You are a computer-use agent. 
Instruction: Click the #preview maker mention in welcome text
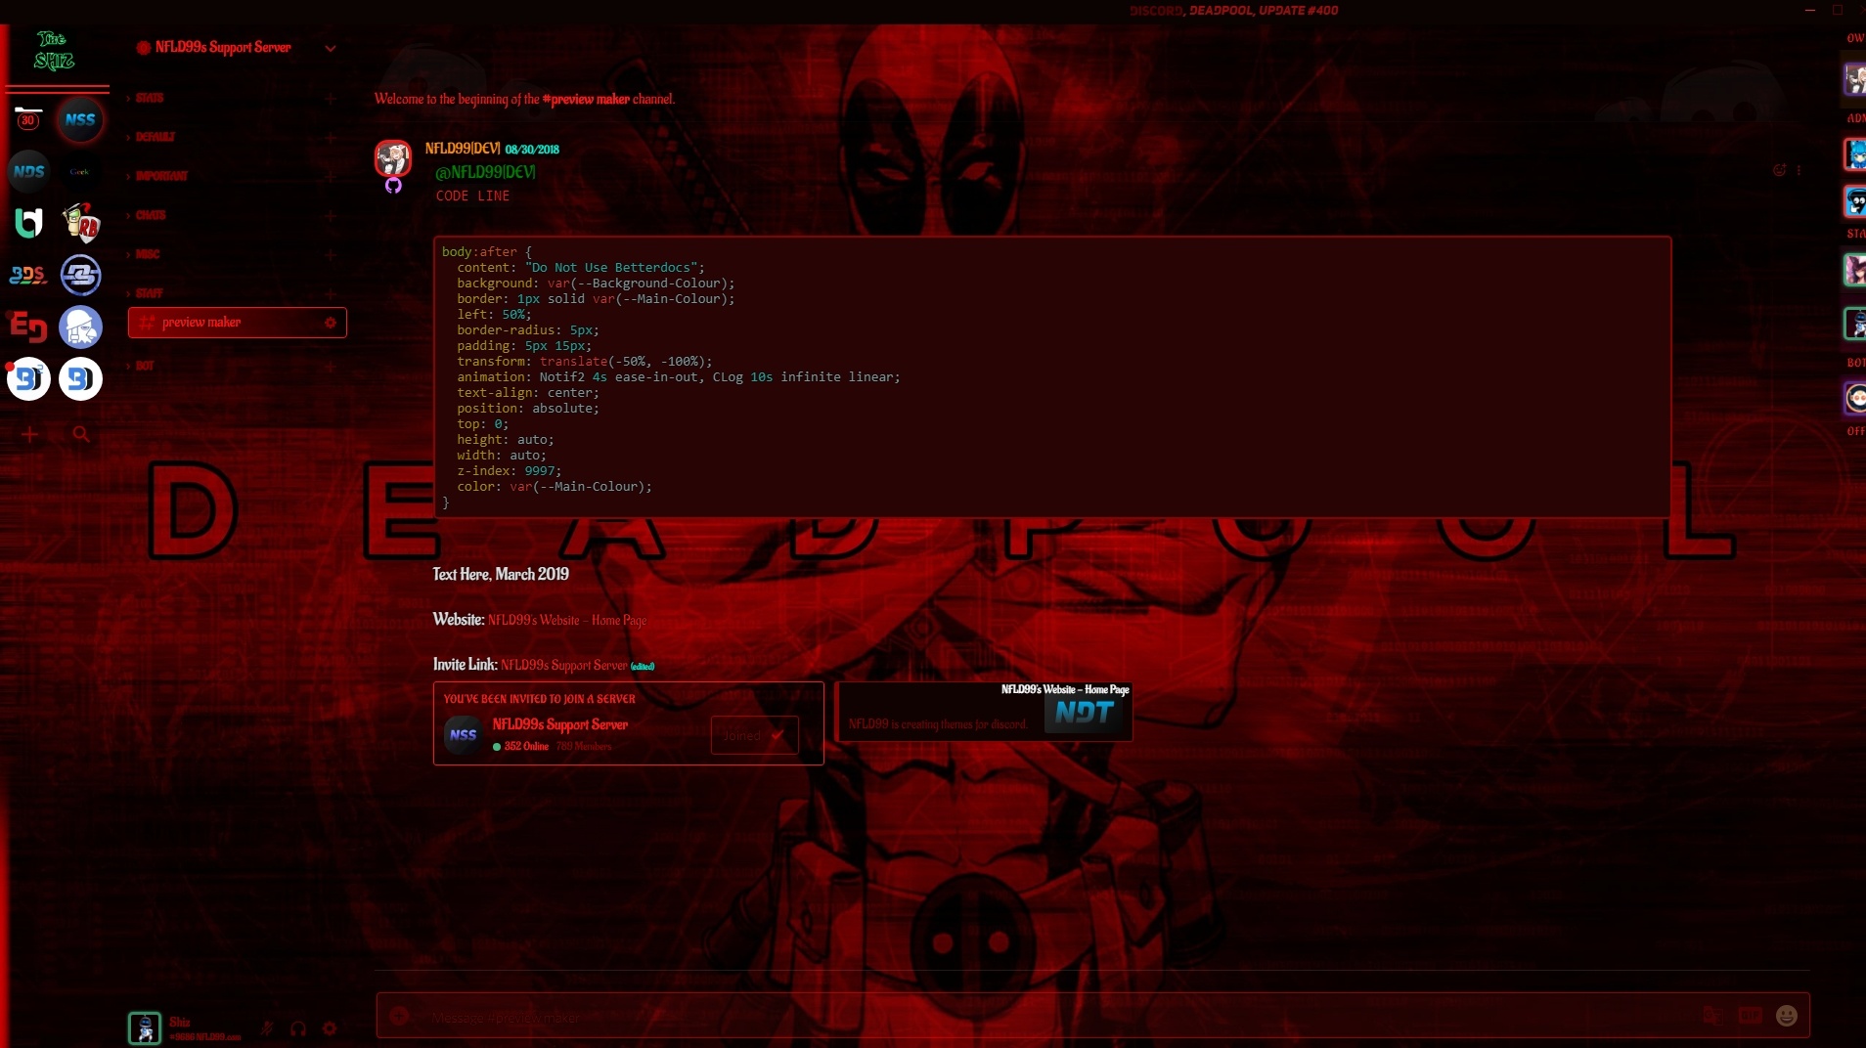click(586, 99)
